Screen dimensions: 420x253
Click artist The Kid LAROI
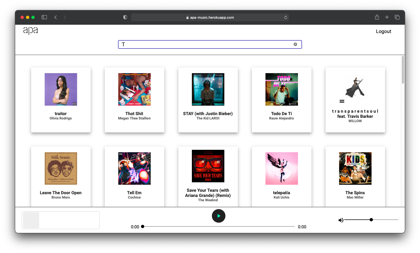(208, 118)
